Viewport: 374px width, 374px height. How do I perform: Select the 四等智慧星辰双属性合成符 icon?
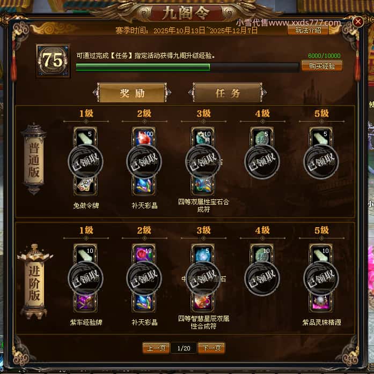coord(203,302)
